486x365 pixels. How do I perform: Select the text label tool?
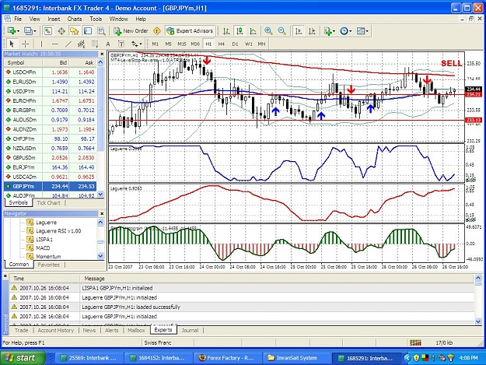[121, 44]
